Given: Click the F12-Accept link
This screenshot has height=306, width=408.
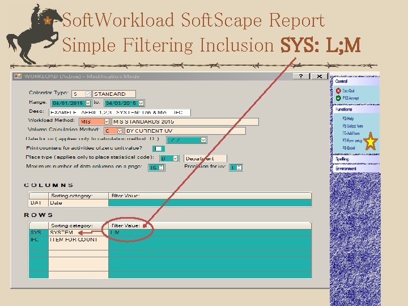Looking at the screenshot, I should pos(351,98).
